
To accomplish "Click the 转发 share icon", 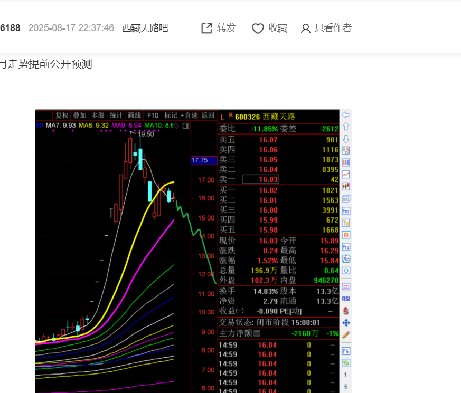I will click(206, 28).
